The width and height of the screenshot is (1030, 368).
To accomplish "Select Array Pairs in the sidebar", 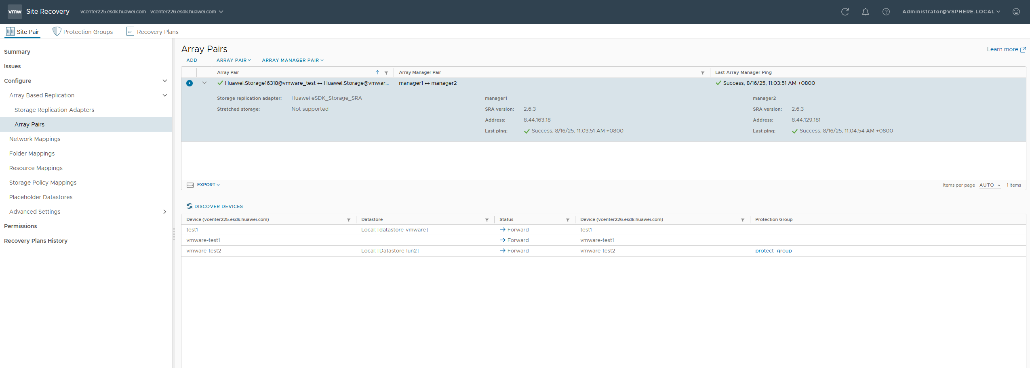I will pos(86,124).
